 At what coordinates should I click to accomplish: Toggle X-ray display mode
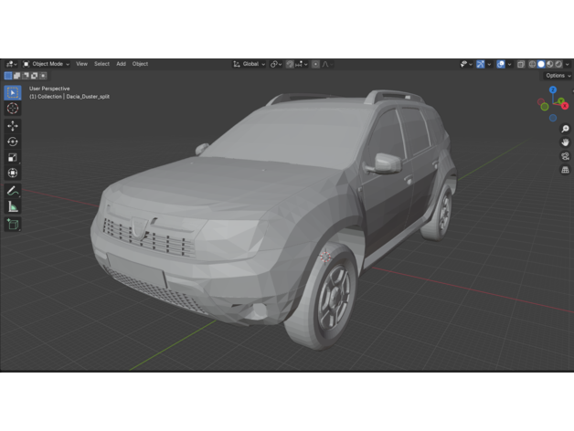[521, 64]
